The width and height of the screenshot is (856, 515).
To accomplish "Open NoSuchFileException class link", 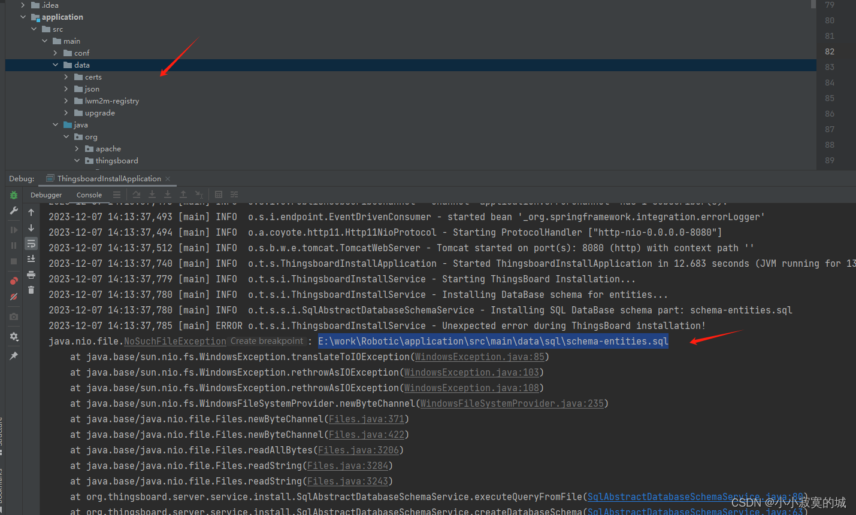I will point(175,341).
